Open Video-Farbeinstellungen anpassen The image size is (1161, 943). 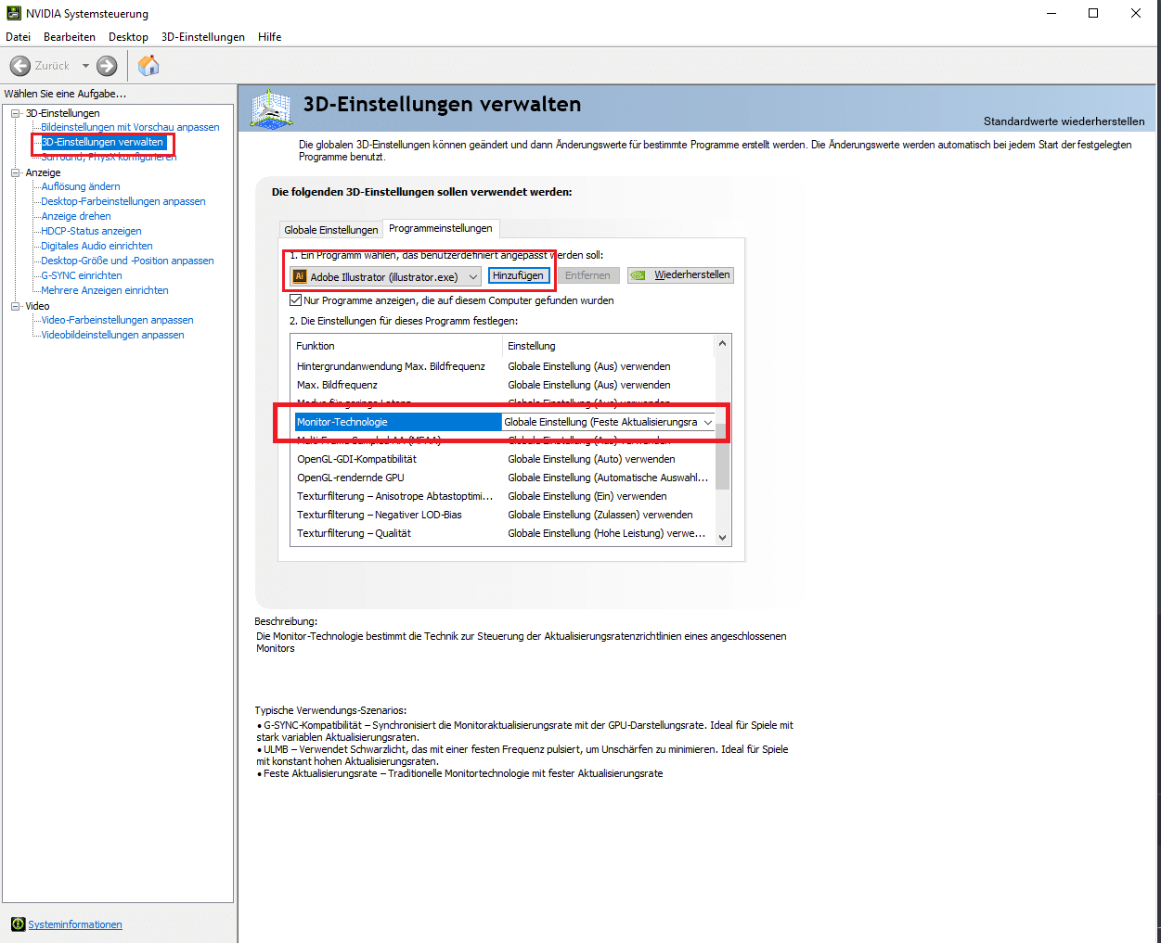coord(117,320)
